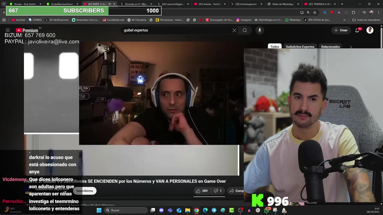Image resolution: width=383 pixels, height=215 pixels.
Task: Open the Crear create menu
Action: tap(341, 30)
